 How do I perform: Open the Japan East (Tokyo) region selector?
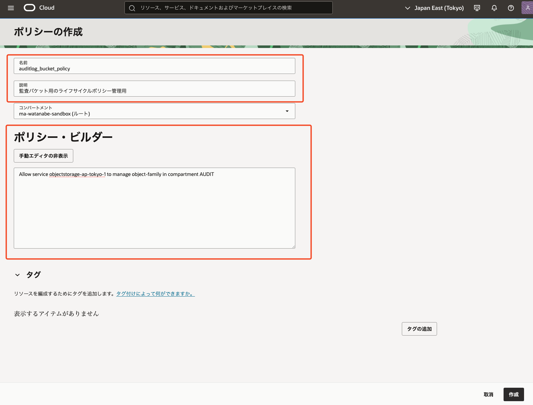point(434,8)
